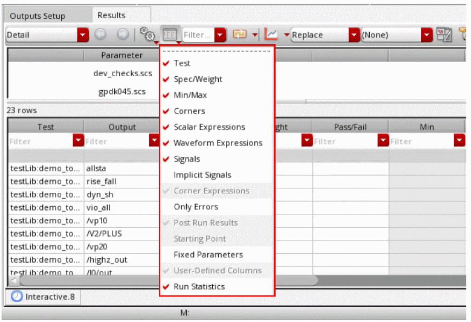Open the toolbar Filter dropdown arrow

(x=220, y=35)
